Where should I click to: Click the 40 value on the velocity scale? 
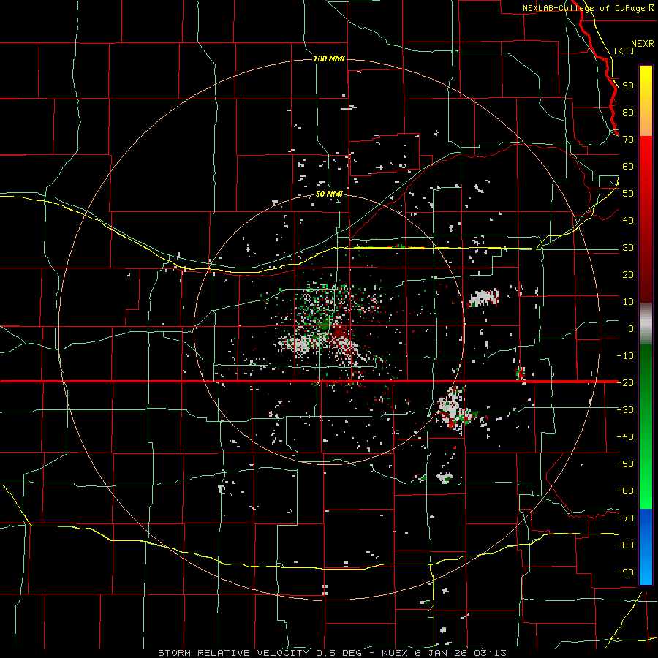click(x=628, y=221)
